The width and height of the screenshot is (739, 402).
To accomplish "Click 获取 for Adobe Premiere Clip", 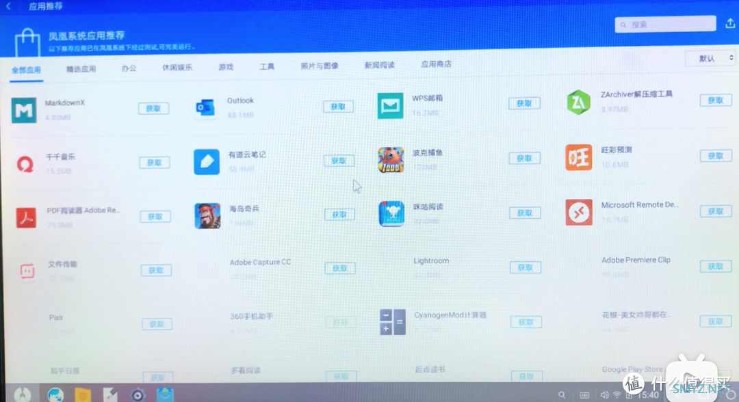I will click(716, 266).
